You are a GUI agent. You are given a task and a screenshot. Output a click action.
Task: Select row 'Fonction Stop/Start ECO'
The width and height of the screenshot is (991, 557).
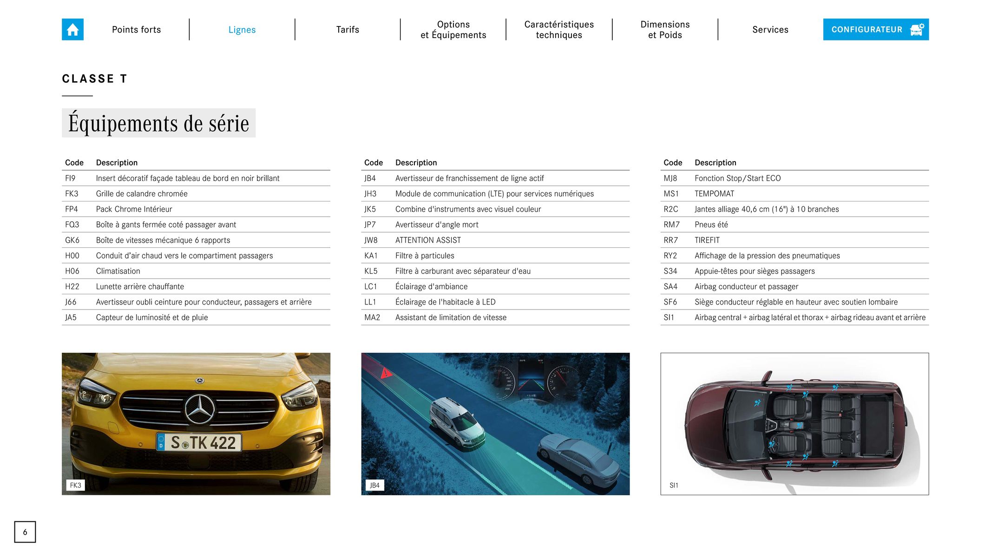794,178
